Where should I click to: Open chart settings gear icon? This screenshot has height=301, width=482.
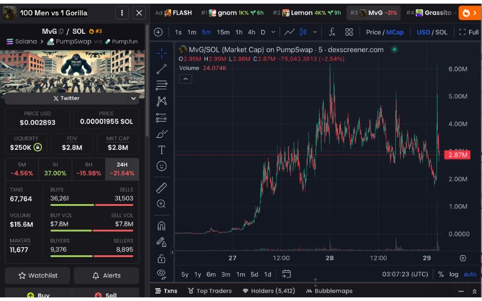(463, 258)
